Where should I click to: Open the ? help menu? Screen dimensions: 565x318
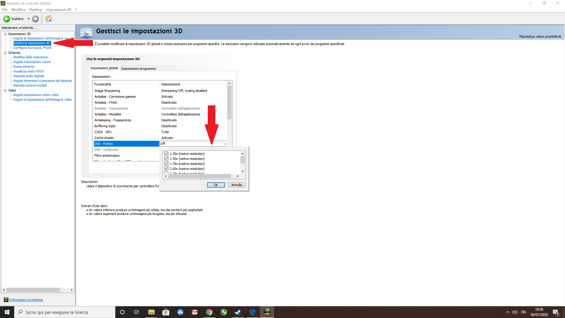(76, 10)
